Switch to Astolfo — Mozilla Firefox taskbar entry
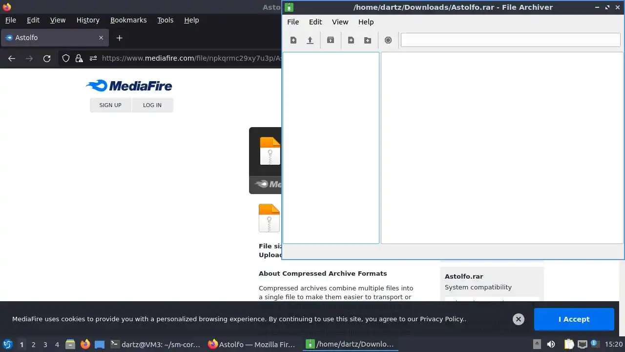 [x=252, y=345]
